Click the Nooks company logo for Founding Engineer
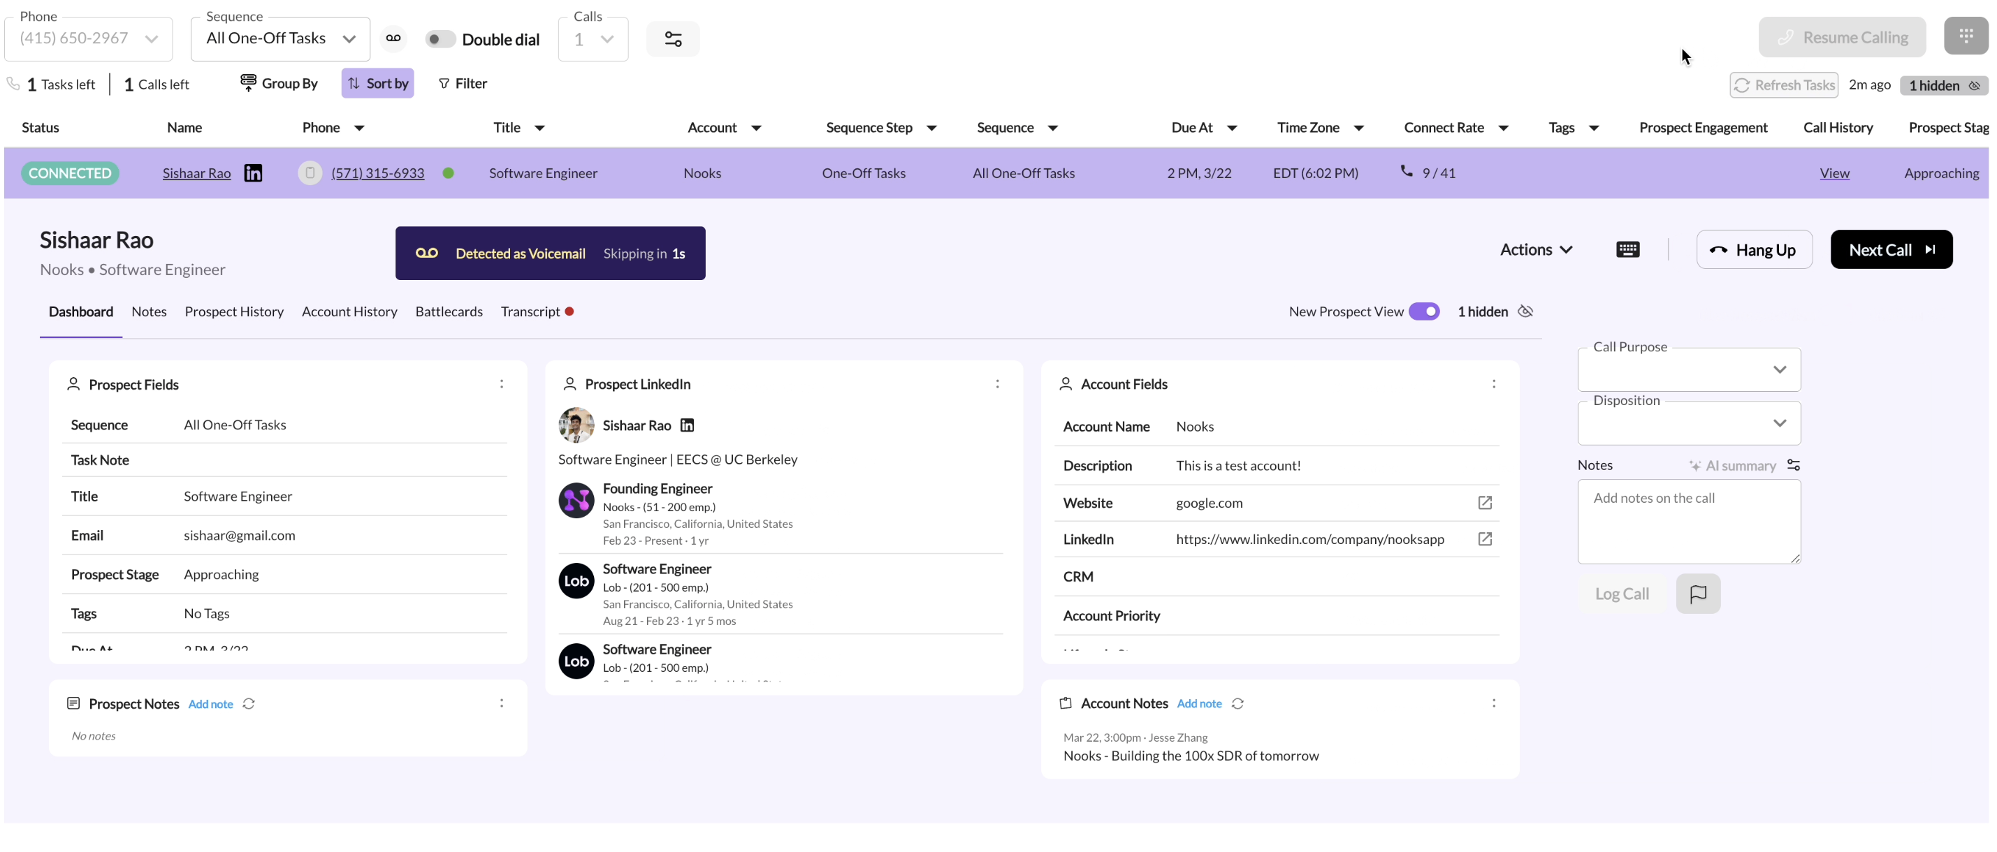The image size is (1997, 852). pyautogui.click(x=576, y=500)
